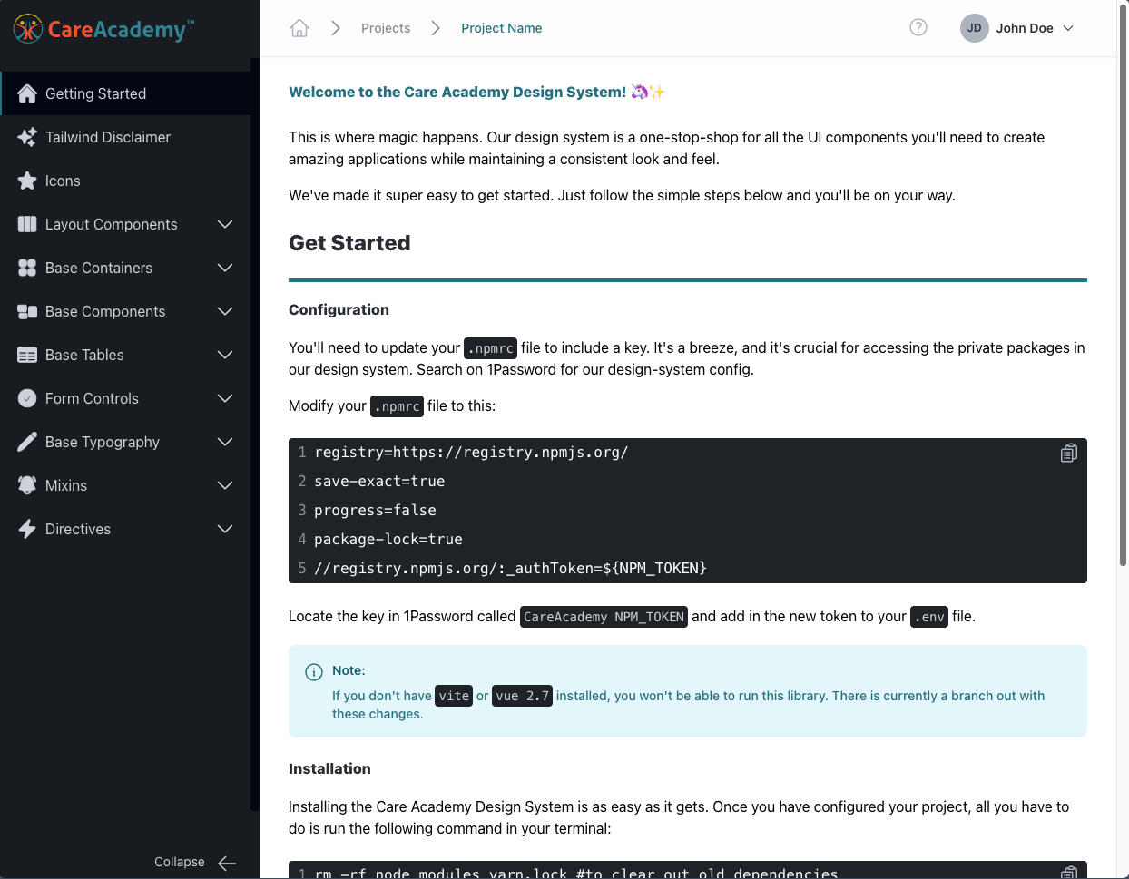
Task: Click the CareAcademy logo
Action: pyautogui.click(x=103, y=29)
